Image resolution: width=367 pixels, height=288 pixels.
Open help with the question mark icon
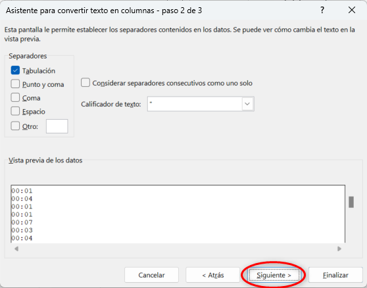[322, 10]
